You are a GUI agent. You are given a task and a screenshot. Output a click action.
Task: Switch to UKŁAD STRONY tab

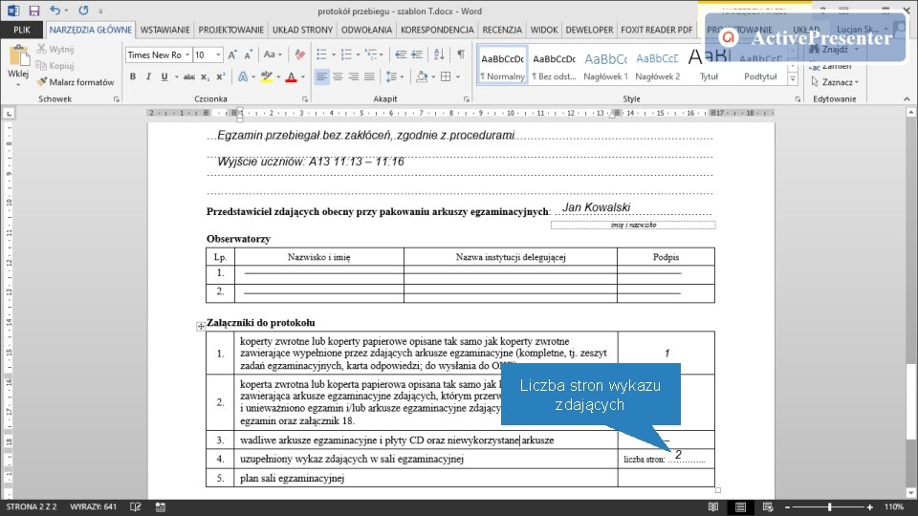[303, 30]
